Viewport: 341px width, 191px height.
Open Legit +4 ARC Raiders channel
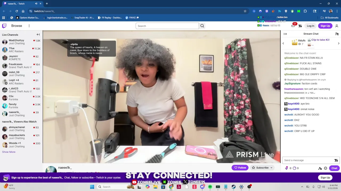(21, 82)
